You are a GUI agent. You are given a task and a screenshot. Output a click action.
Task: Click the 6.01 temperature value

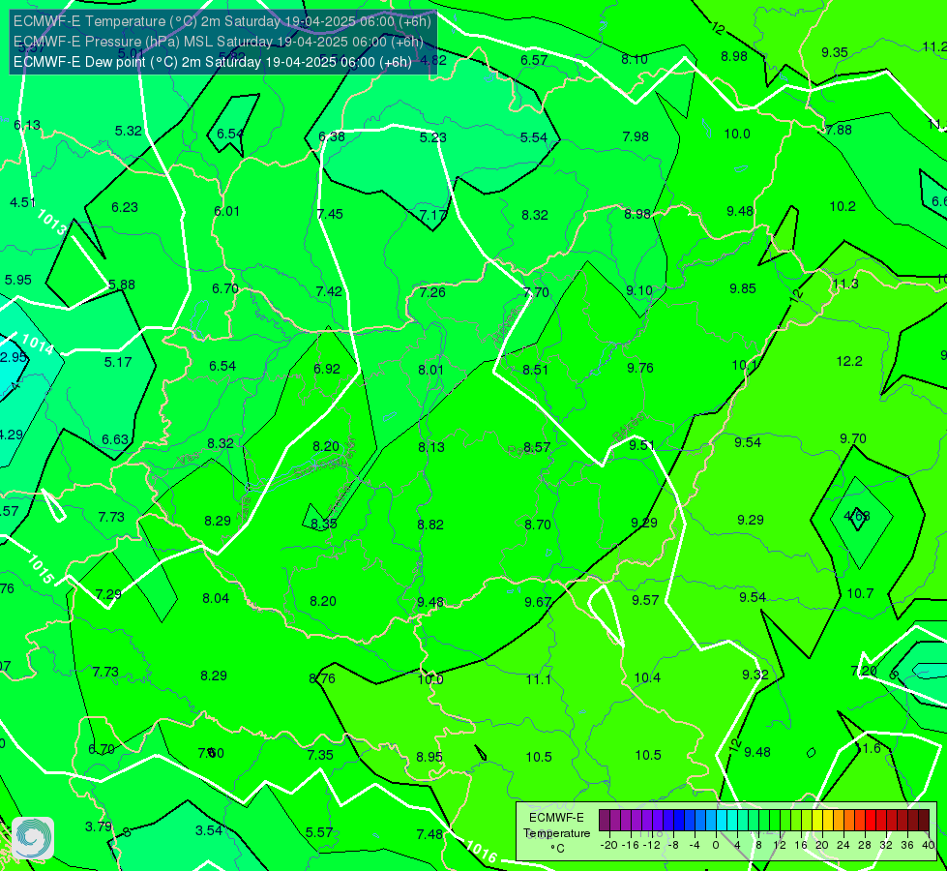(x=226, y=211)
